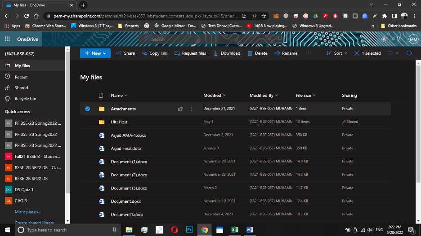Click Request files button
Screen dimensions: 421x236
(190, 53)
